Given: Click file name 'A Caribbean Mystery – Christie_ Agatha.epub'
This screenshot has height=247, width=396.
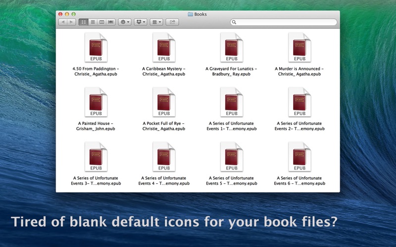Looking at the screenshot, I should [164, 71].
